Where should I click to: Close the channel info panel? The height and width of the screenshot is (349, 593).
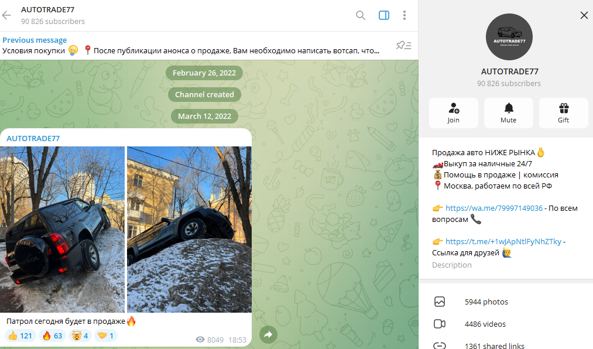[584, 15]
